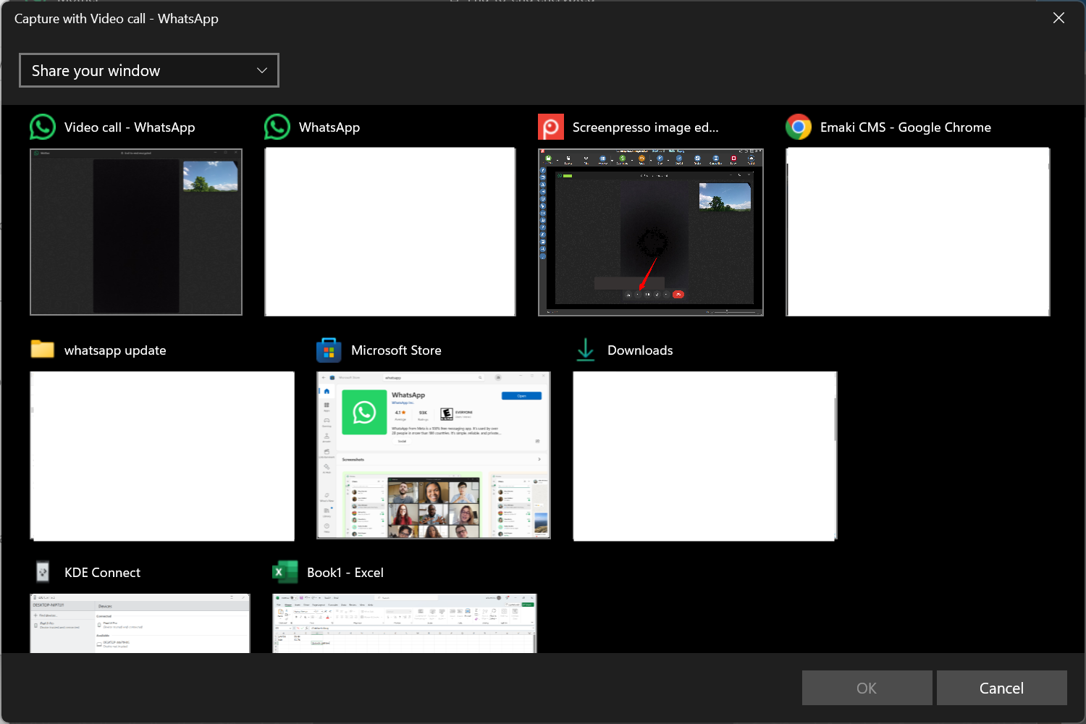This screenshot has height=724, width=1086.
Task: Select the Screenpresso window preview
Action: [649, 232]
